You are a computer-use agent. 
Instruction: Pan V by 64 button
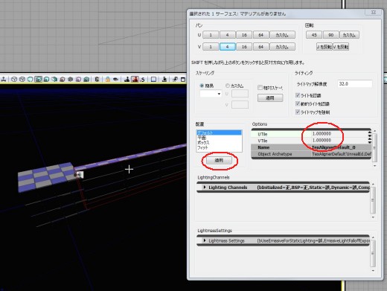(x=260, y=47)
